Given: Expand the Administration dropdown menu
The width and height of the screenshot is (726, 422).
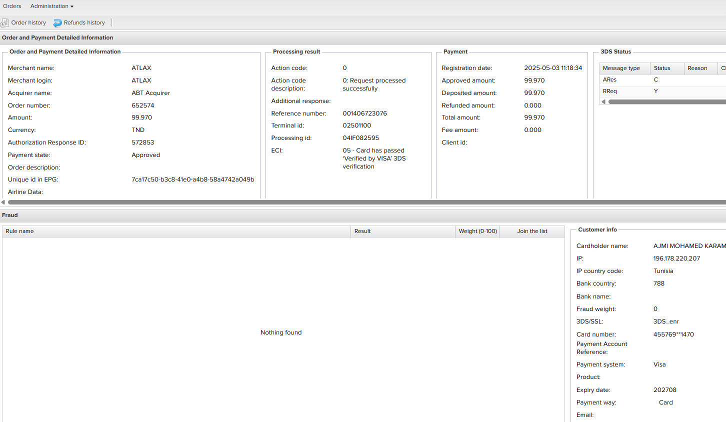Looking at the screenshot, I should tap(51, 6).
